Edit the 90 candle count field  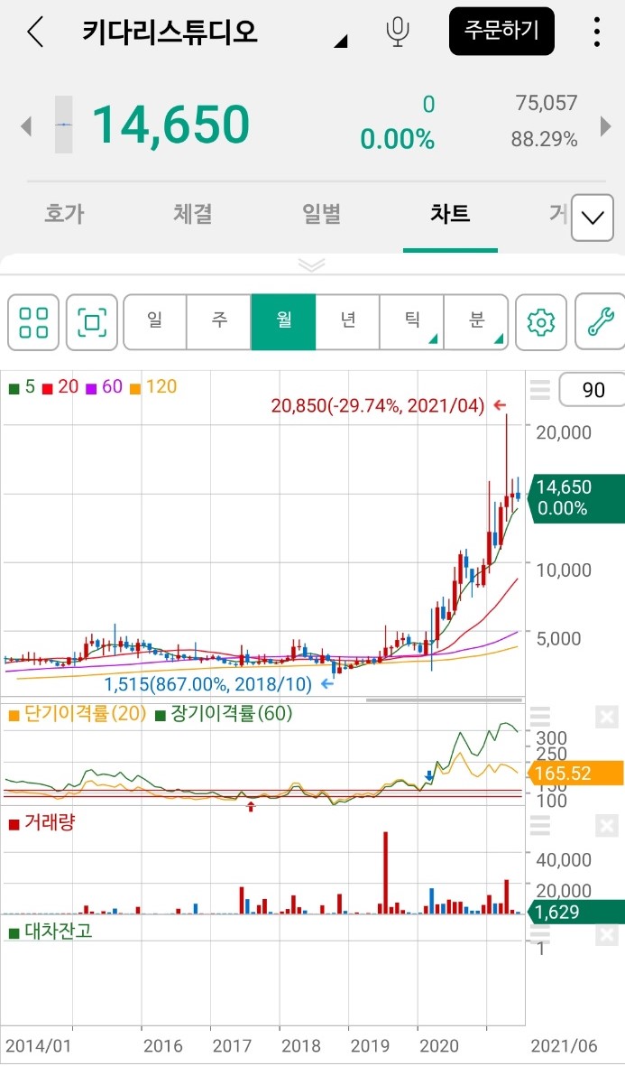[x=592, y=390]
